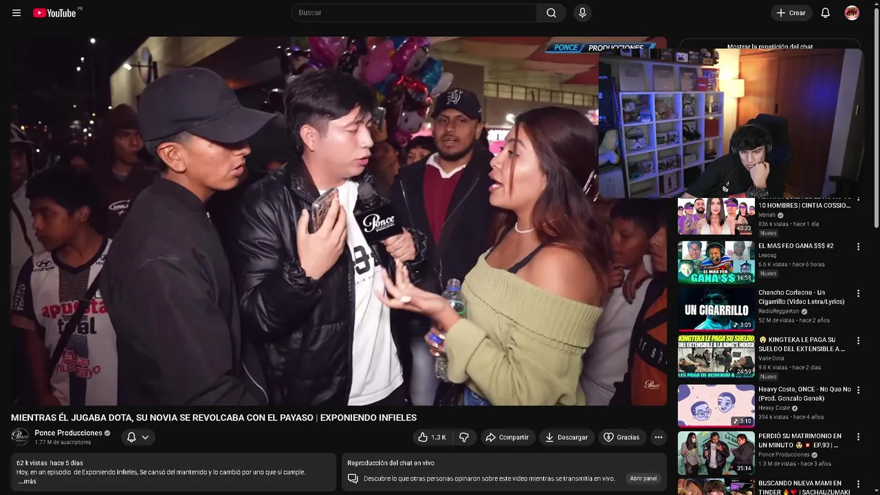Viewport: 880px width, 495px height.
Task: Open the hamburger guide menu
Action: (16, 13)
